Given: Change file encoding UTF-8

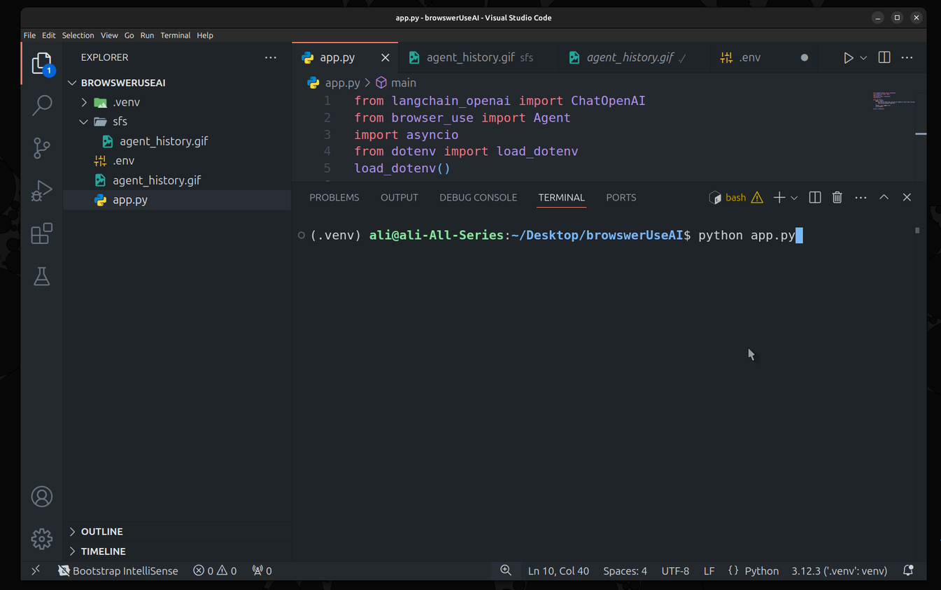Looking at the screenshot, I should coord(675,570).
